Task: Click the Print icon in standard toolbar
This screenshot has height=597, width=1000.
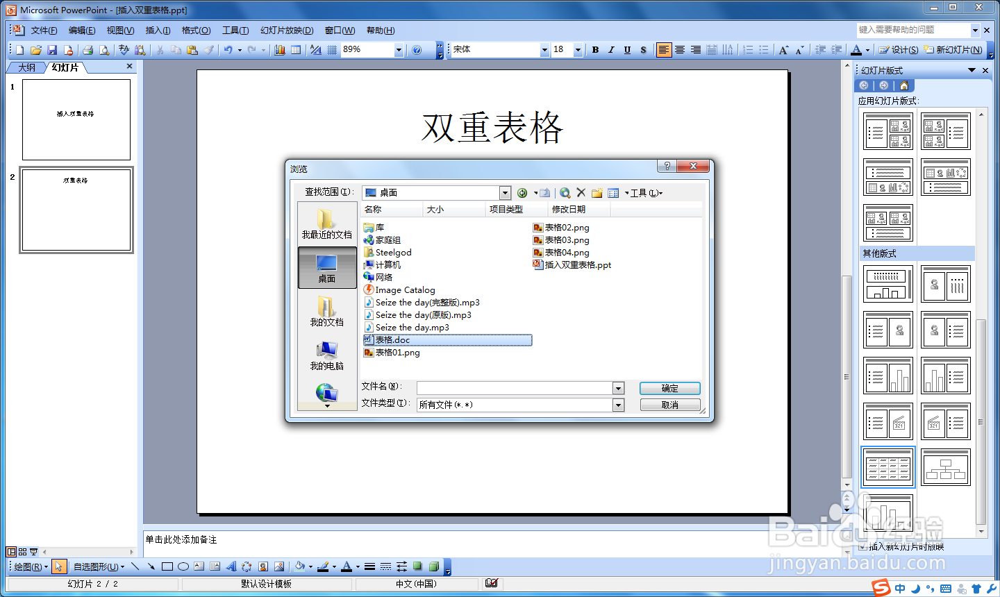Action: click(87, 50)
